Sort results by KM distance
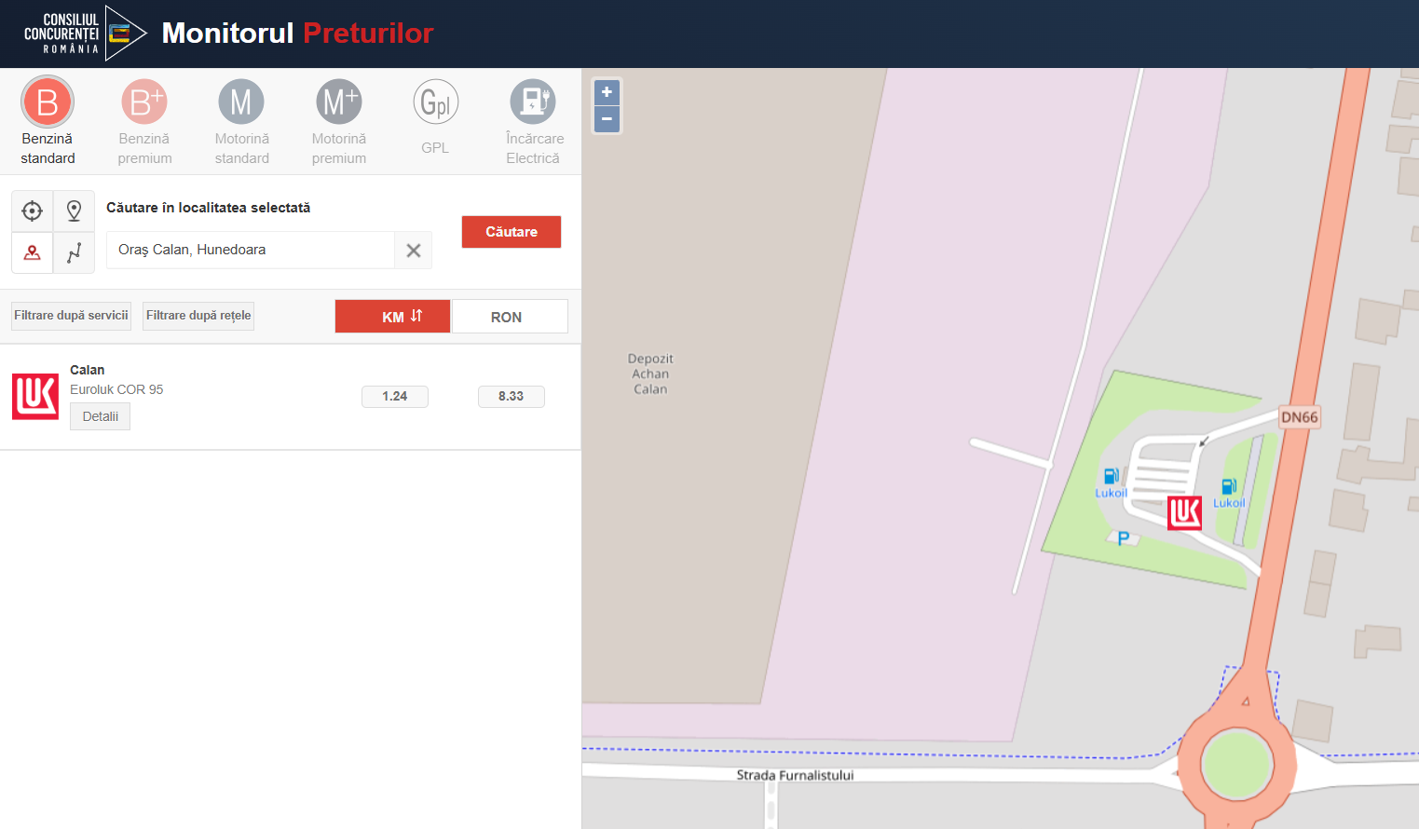The height and width of the screenshot is (829, 1419). pos(393,317)
